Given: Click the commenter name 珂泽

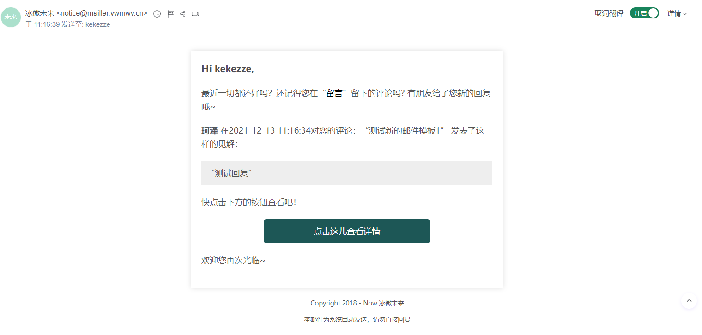Looking at the screenshot, I should (210, 131).
